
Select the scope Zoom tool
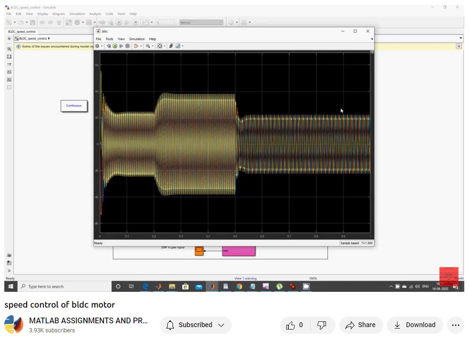tap(148, 46)
